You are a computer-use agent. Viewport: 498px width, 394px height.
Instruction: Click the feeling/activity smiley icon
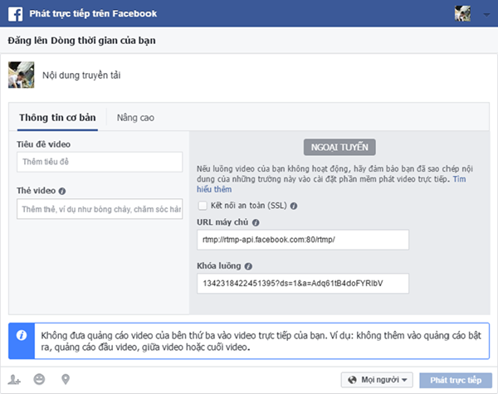coord(39,379)
